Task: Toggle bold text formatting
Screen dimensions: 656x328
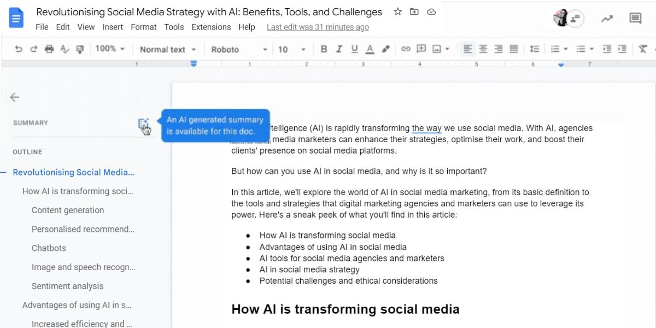Action: [324, 49]
